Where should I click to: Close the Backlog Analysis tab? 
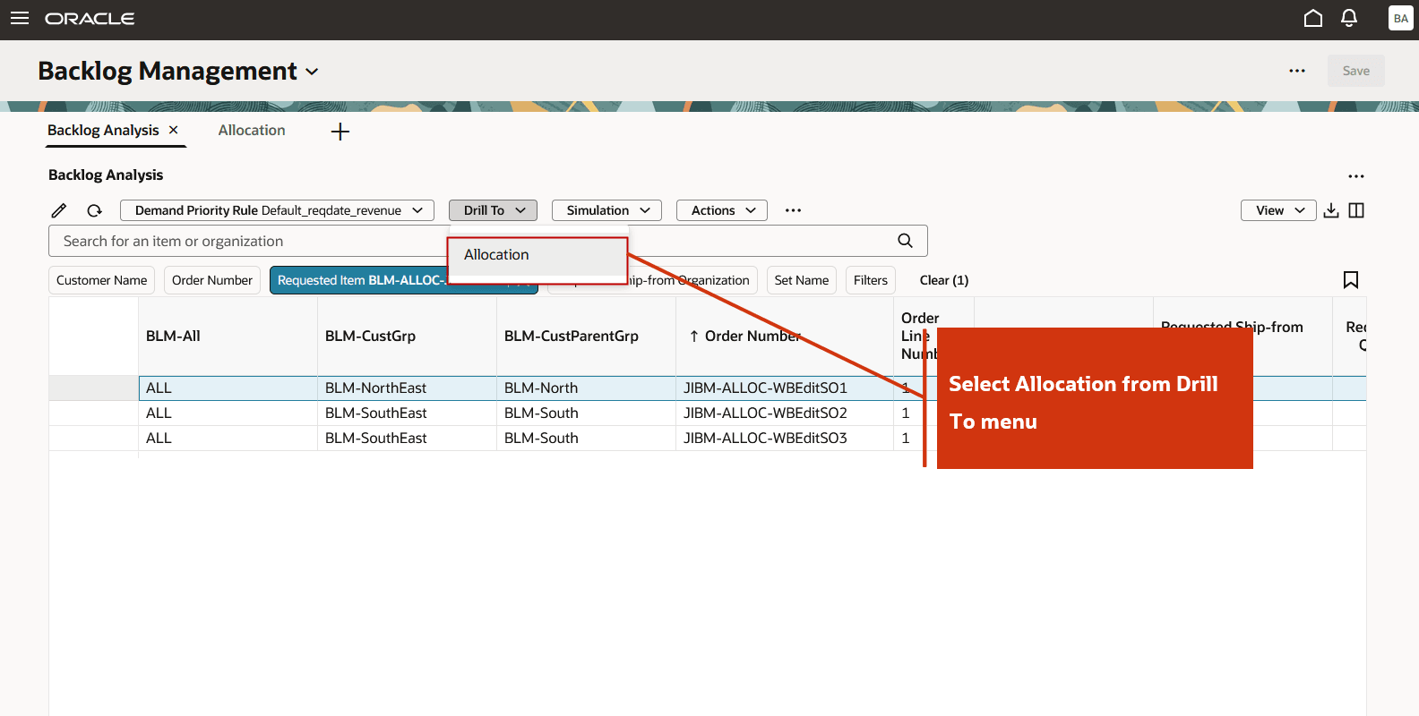click(x=174, y=130)
